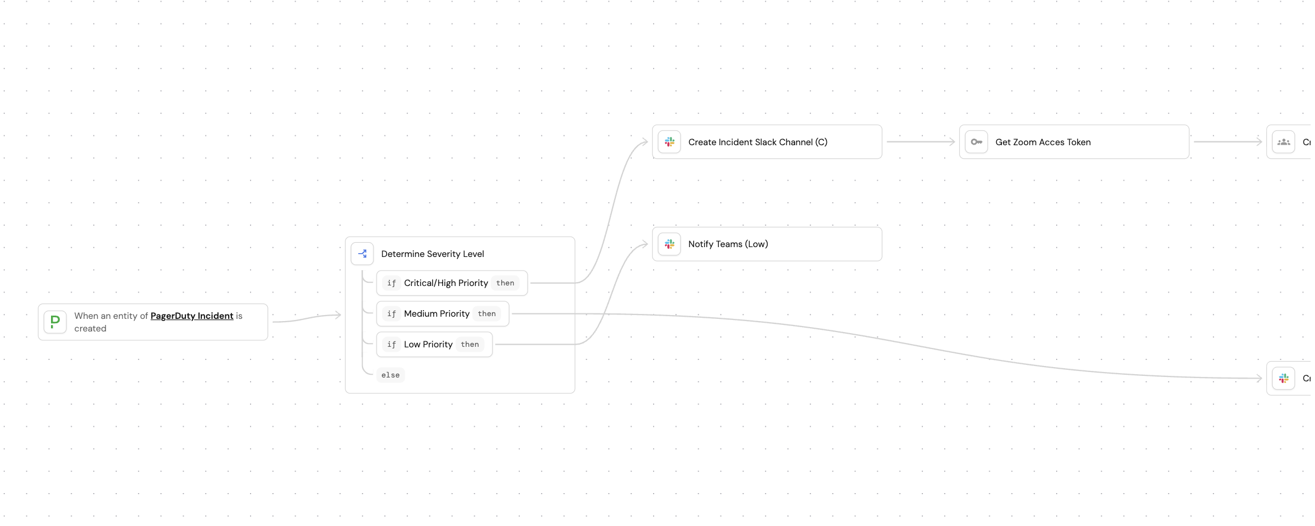1315x526 pixels.
Task: Click the "then" tag on Critical/High Priority
Action: click(505, 283)
